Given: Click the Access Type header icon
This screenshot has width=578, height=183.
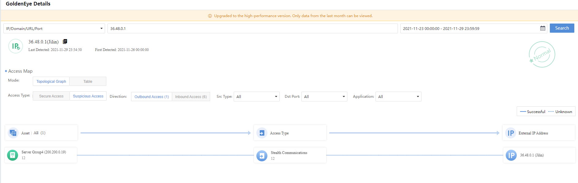Looking at the screenshot, I should [262, 133].
